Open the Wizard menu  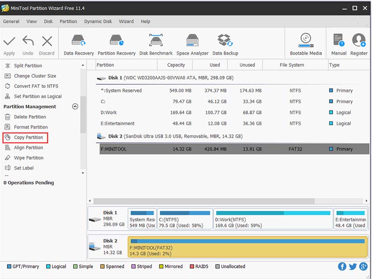point(126,21)
